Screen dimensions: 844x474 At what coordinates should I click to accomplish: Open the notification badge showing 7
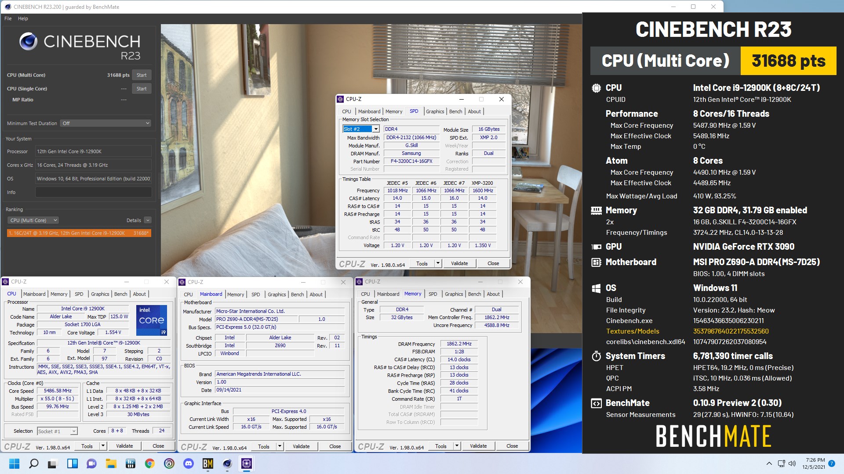(832, 463)
